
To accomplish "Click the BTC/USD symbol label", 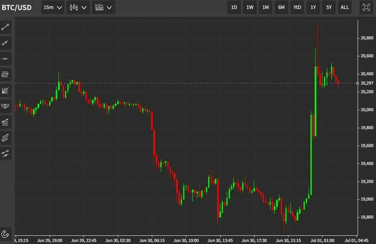I will point(17,8).
